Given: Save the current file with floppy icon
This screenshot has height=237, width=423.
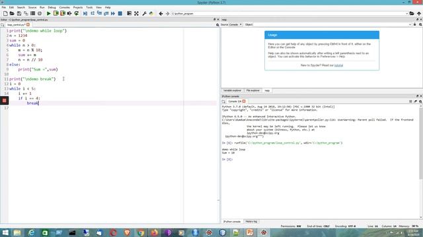Looking at the screenshot, I should coord(19,13).
